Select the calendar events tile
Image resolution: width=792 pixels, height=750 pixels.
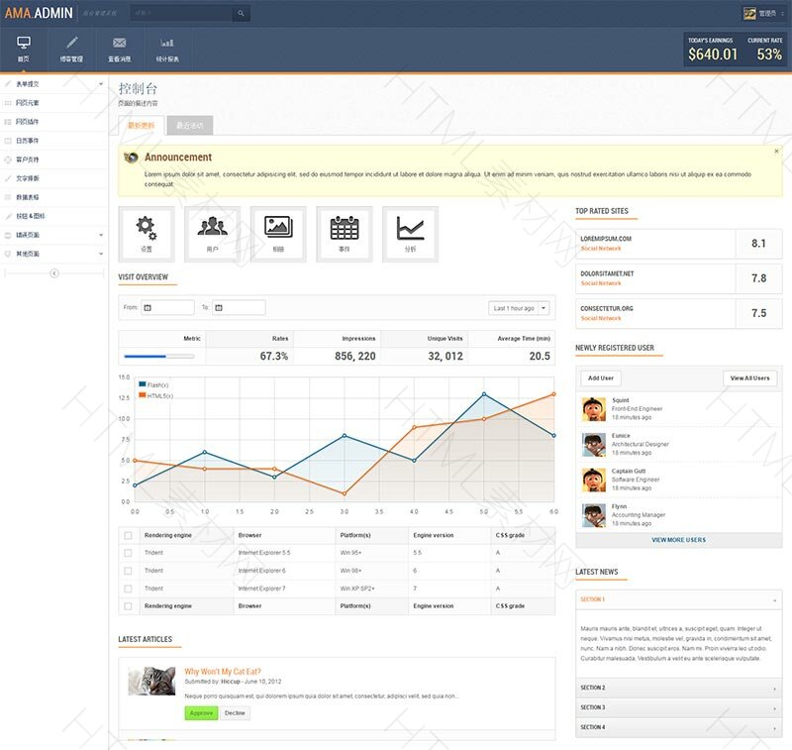coord(345,234)
